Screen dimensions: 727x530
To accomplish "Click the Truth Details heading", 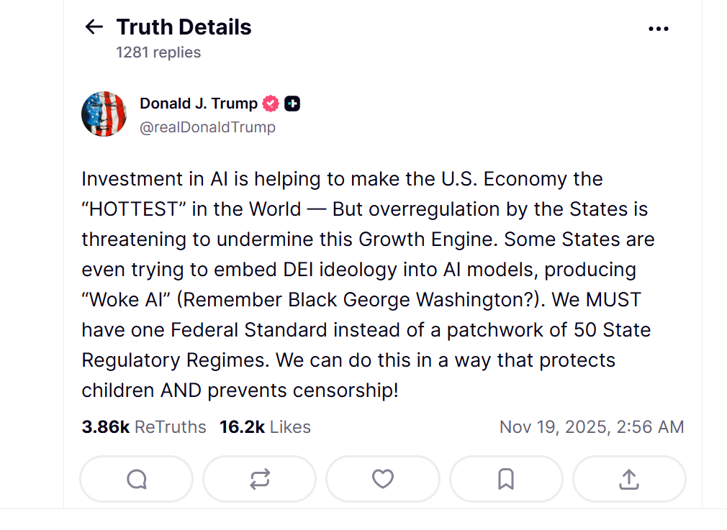I will point(184,27).
